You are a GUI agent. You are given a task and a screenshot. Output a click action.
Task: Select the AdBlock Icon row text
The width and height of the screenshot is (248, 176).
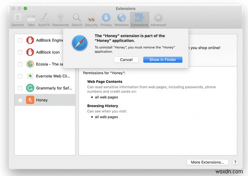tap(48, 52)
